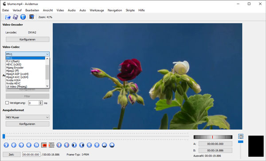Click Konfigurieren under Ausgabeformat
This screenshot has width=266, height=161.
coord(27,124)
